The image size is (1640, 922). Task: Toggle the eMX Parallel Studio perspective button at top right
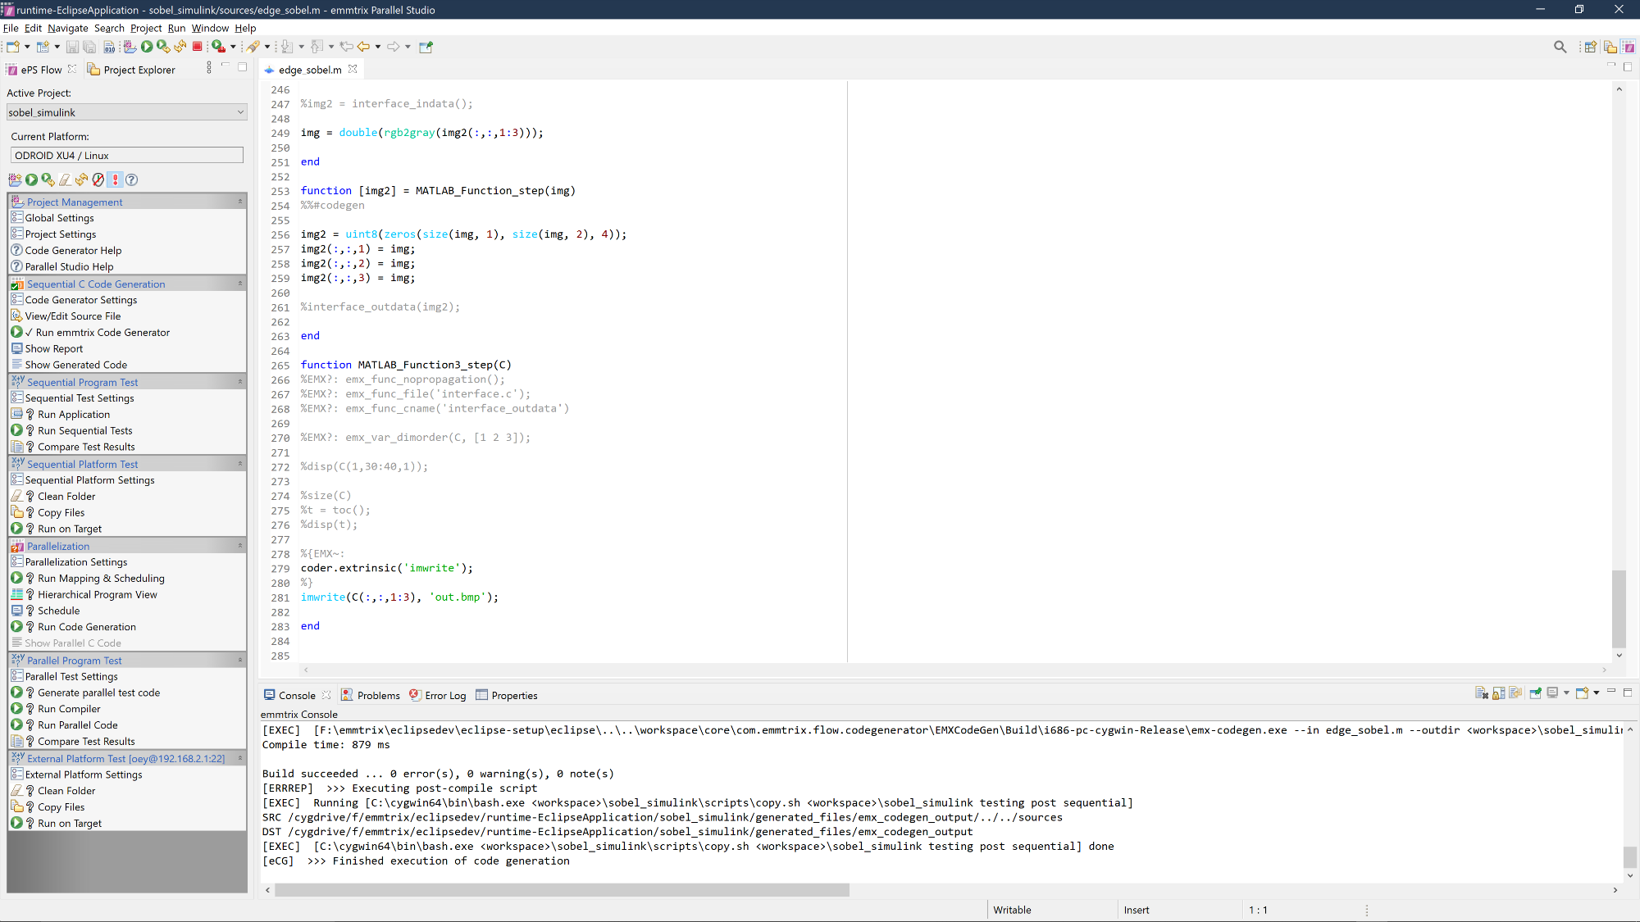click(x=1629, y=47)
